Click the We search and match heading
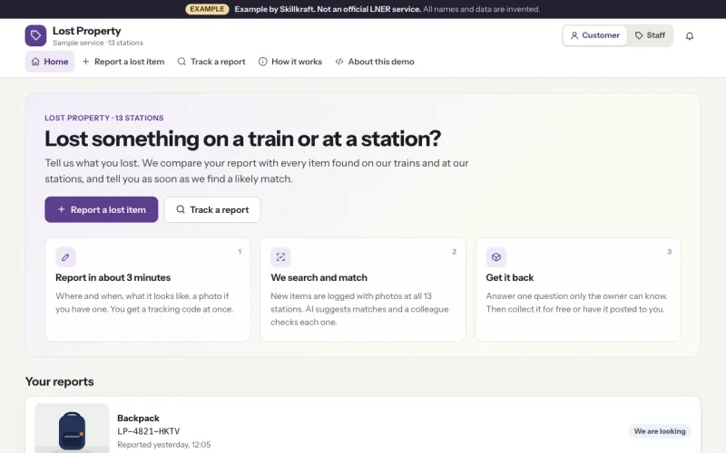Image resolution: width=726 pixels, height=453 pixels. click(x=319, y=277)
